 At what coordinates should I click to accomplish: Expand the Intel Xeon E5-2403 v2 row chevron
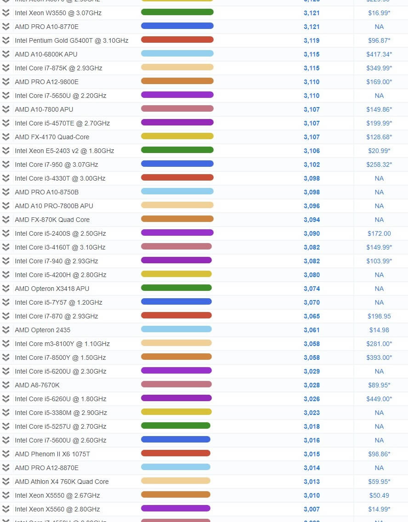coord(6,150)
